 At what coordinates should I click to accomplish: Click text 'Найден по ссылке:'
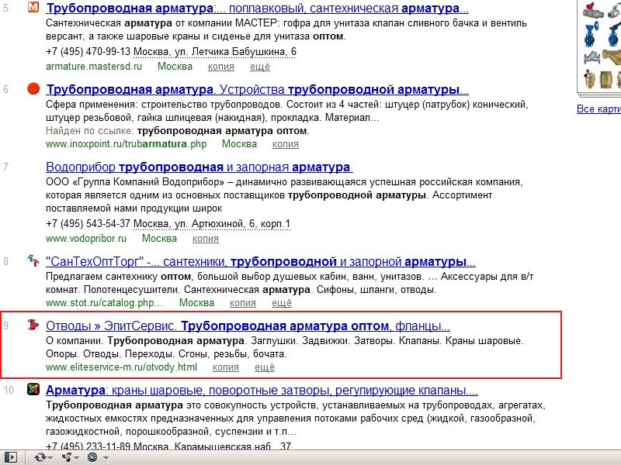(x=90, y=130)
